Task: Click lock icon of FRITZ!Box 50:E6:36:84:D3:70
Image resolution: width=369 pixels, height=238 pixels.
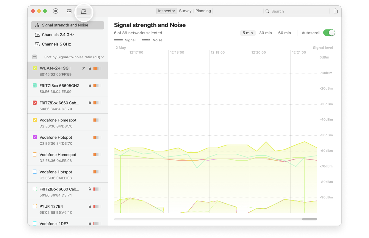Action: point(90,103)
